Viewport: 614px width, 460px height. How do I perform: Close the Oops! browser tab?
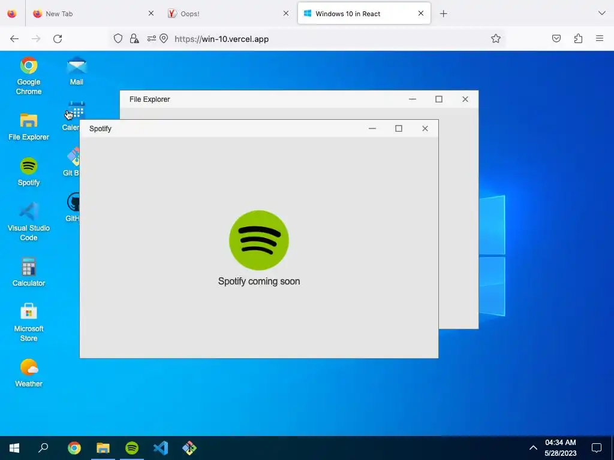coord(286,13)
